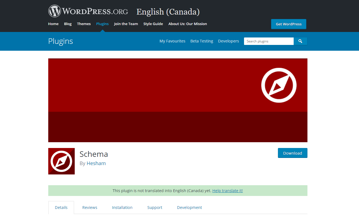
Task: Open the Support tab
Action: click(155, 207)
